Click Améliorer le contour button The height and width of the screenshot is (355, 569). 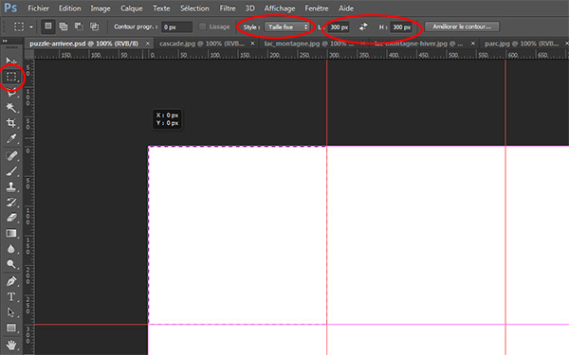pos(462,27)
